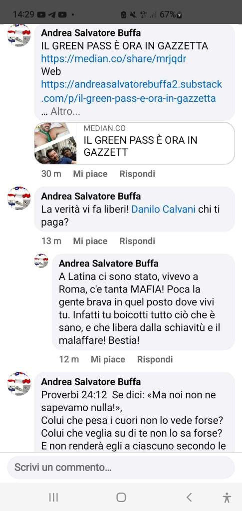Open Andrea Salvatore Buffa name on Proverbi comment

tap(91, 381)
